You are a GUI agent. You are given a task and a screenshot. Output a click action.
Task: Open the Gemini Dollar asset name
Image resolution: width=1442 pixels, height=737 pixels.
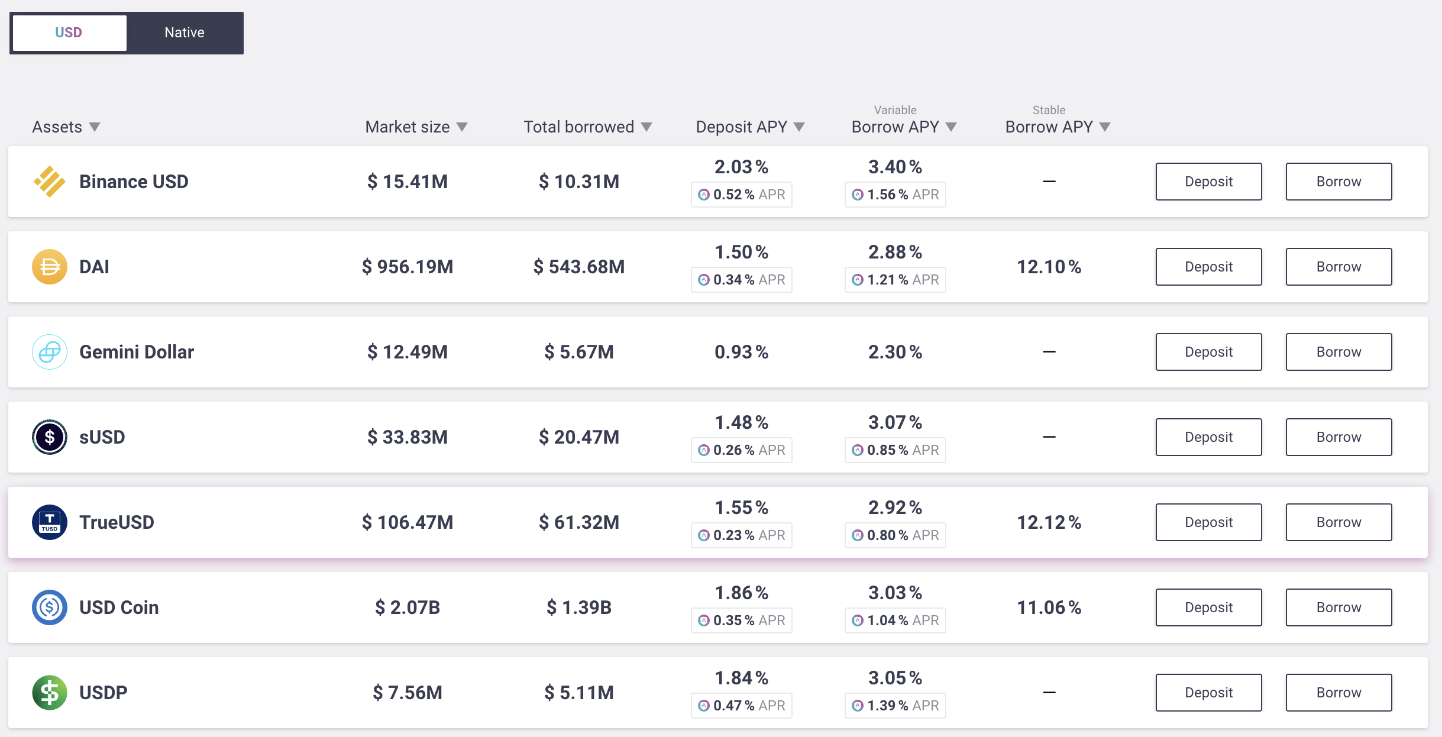pyautogui.click(x=137, y=352)
